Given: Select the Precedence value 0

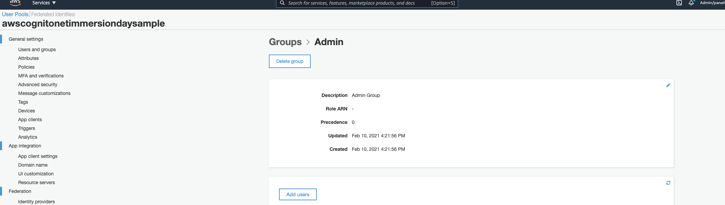Looking at the screenshot, I should coord(353,122).
